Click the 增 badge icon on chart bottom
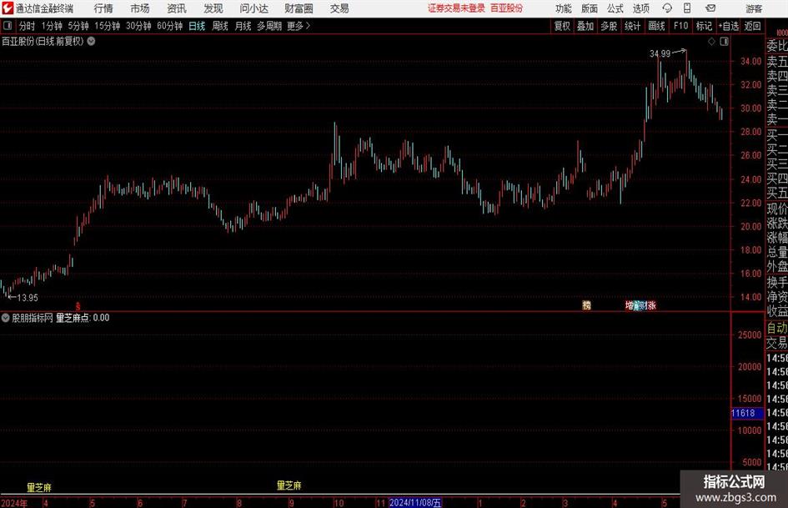Viewport: 788px width, 508px height. (x=630, y=305)
